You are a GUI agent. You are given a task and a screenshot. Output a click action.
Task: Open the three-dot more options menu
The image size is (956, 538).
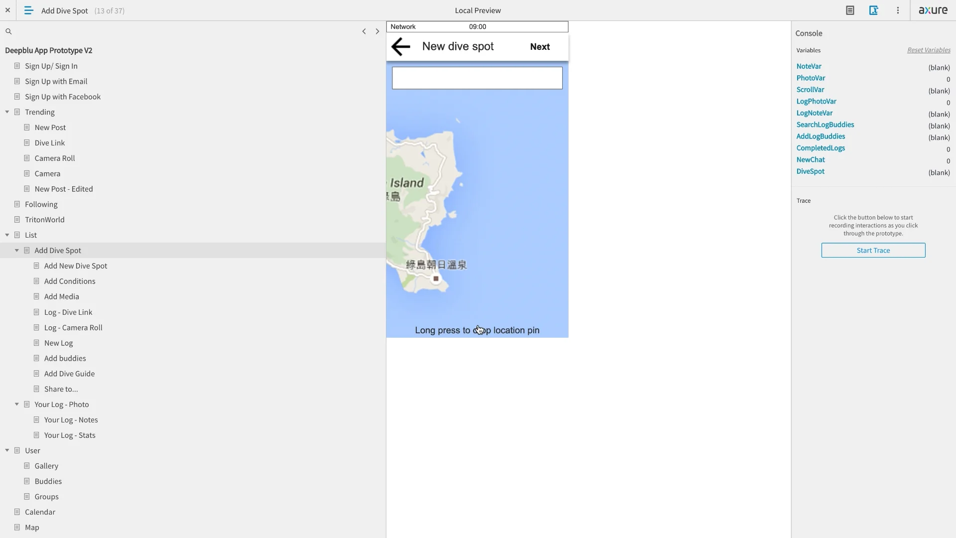coord(898,10)
